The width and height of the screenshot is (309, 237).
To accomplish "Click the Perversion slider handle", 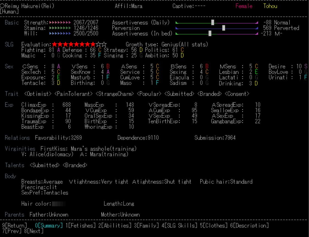I will [x=224, y=28].
